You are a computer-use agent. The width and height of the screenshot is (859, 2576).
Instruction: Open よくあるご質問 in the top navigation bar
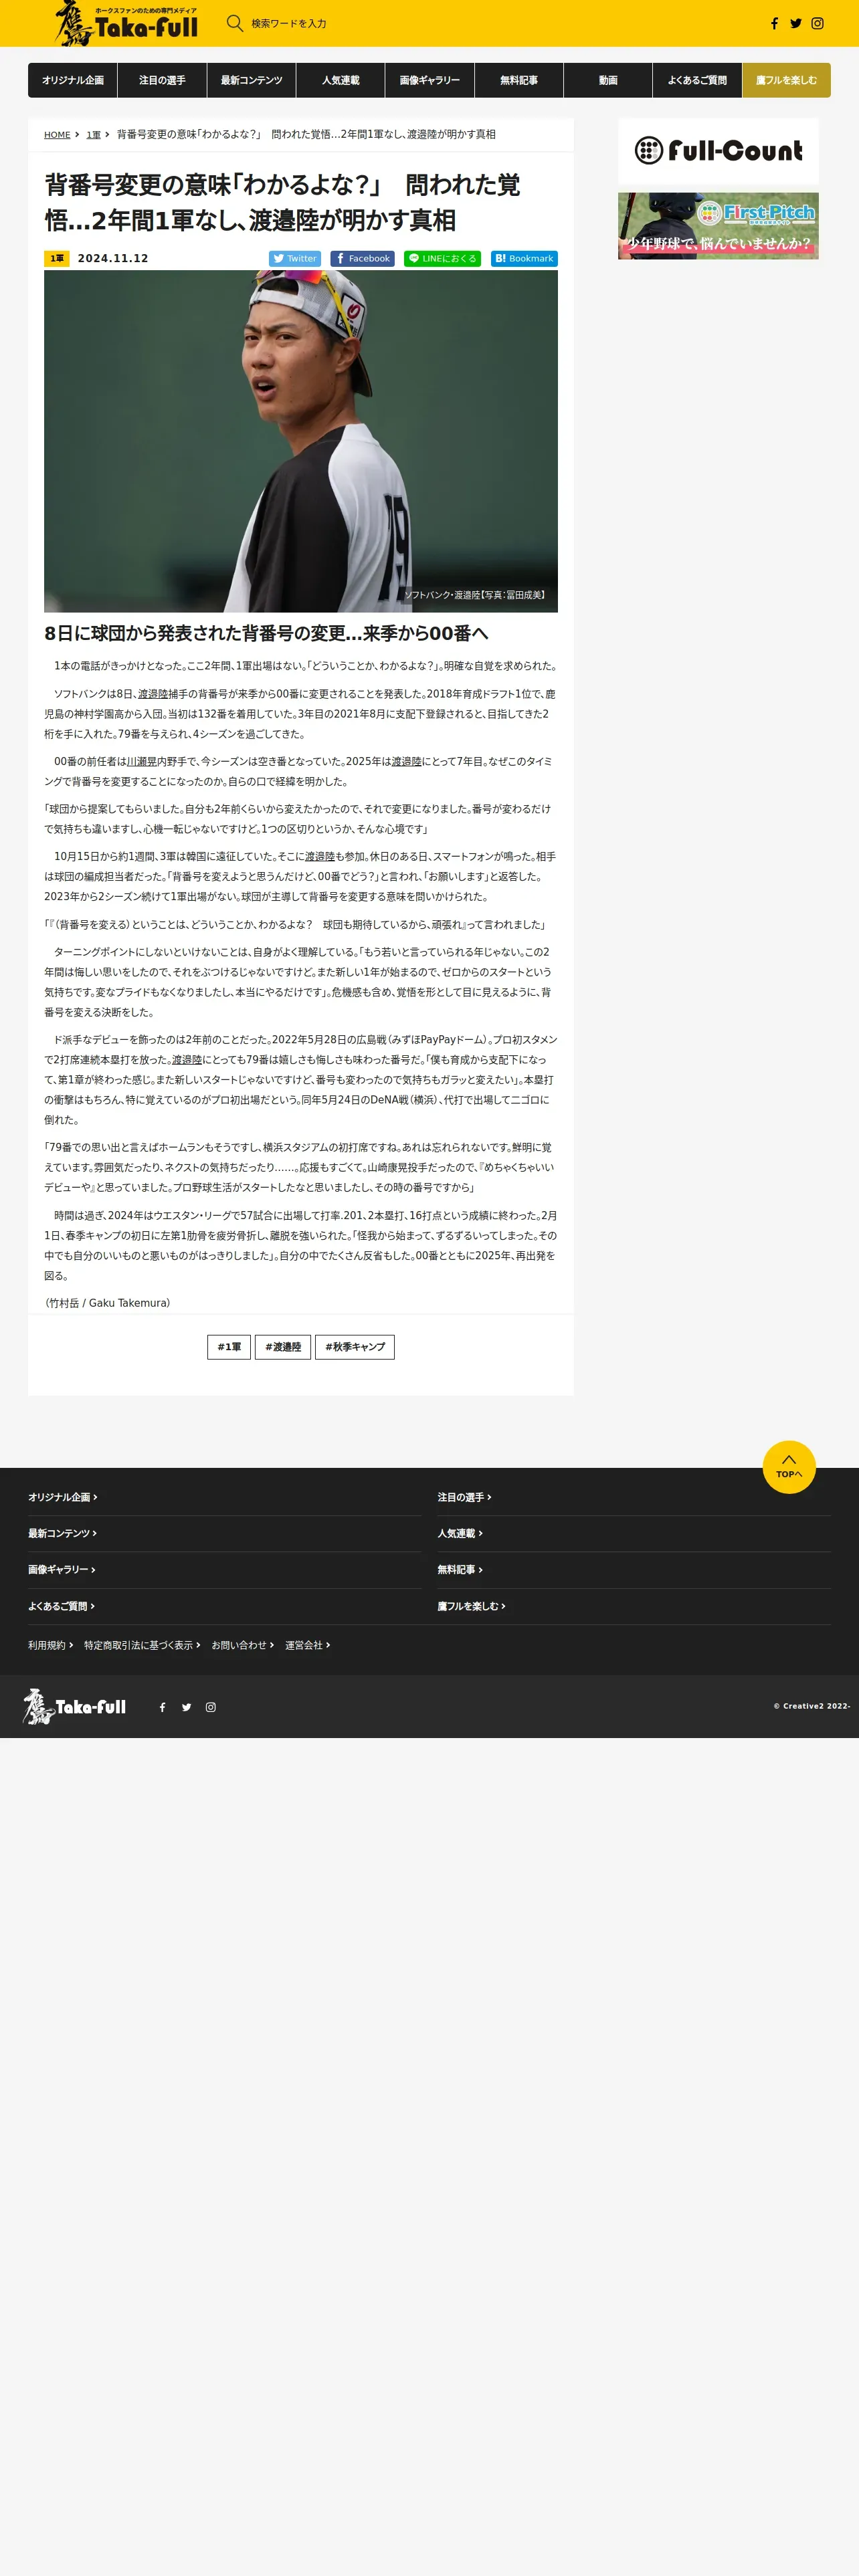(x=697, y=80)
